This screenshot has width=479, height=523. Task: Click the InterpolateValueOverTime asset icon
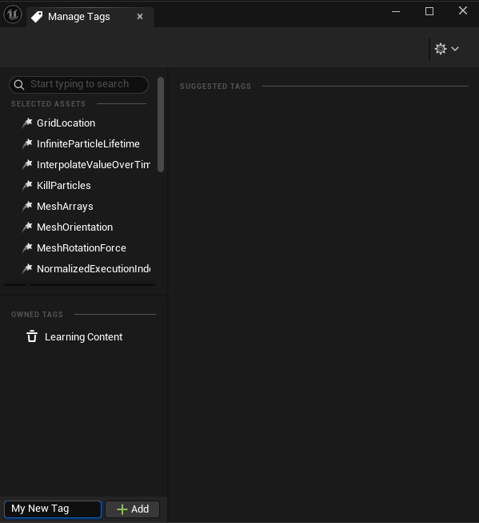(x=27, y=165)
